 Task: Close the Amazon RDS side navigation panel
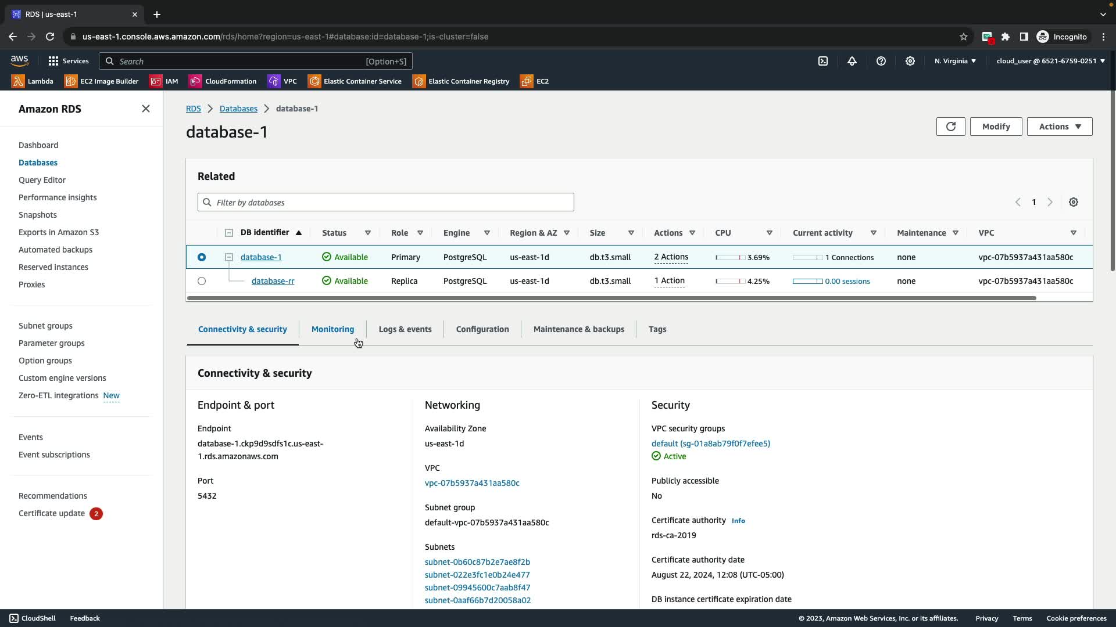pos(146,109)
